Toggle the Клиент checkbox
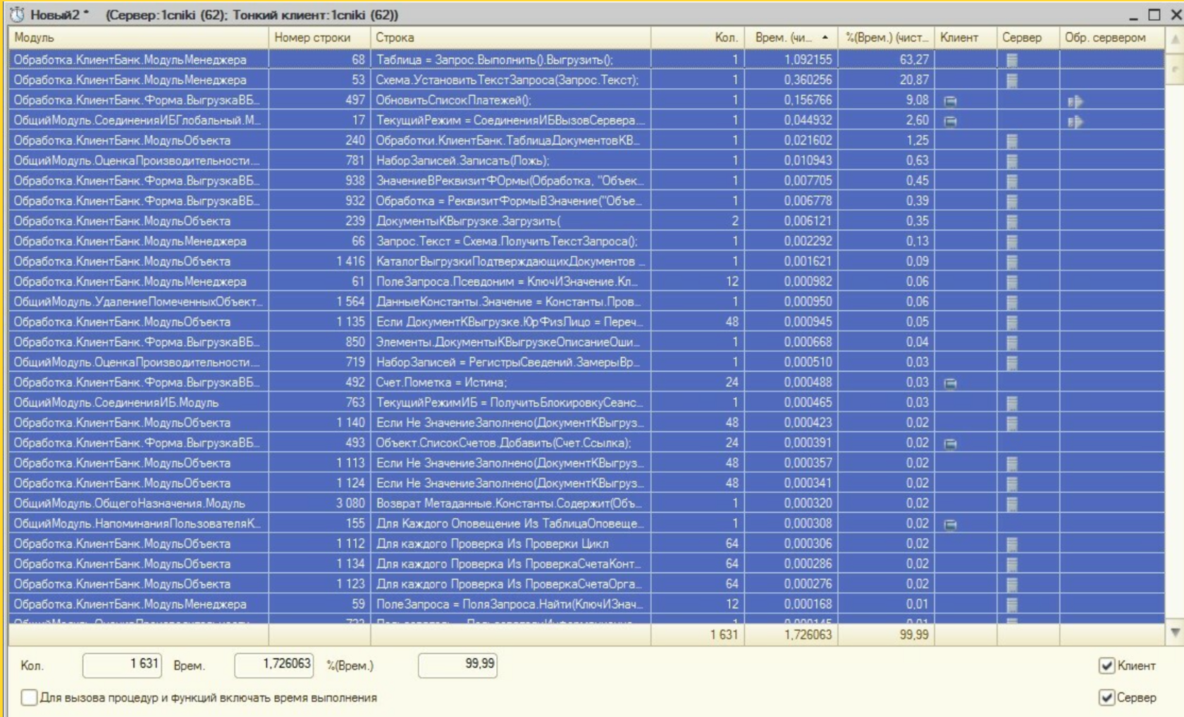Image resolution: width=1184 pixels, height=717 pixels. pos(1106,666)
